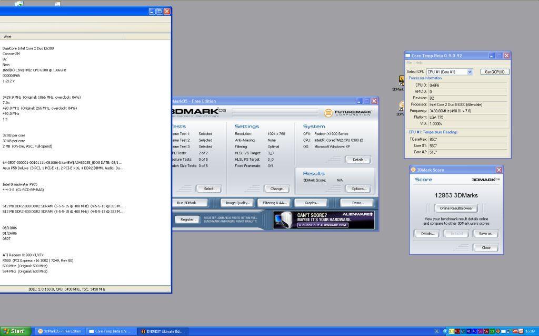Click the OS value Microsoft Windows XP

pyautogui.click(x=332, y=146)
